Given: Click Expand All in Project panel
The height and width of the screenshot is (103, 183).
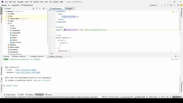Looking at the screenshot, I should tap(37, 9).
